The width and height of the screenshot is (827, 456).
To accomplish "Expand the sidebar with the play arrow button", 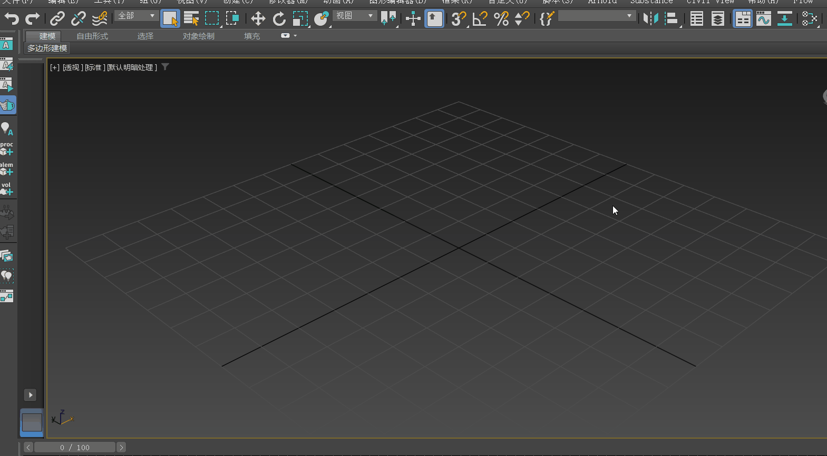I will click(x=30, y=395).
